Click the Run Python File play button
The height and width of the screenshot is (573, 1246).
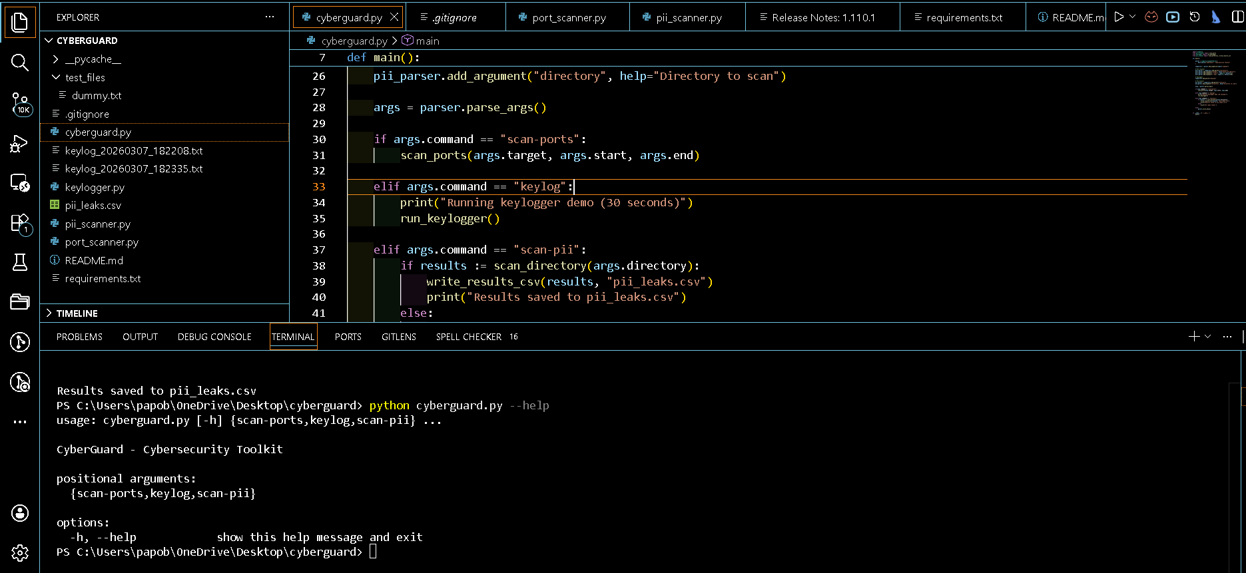pyautogui.click(x=1119, y=17)
